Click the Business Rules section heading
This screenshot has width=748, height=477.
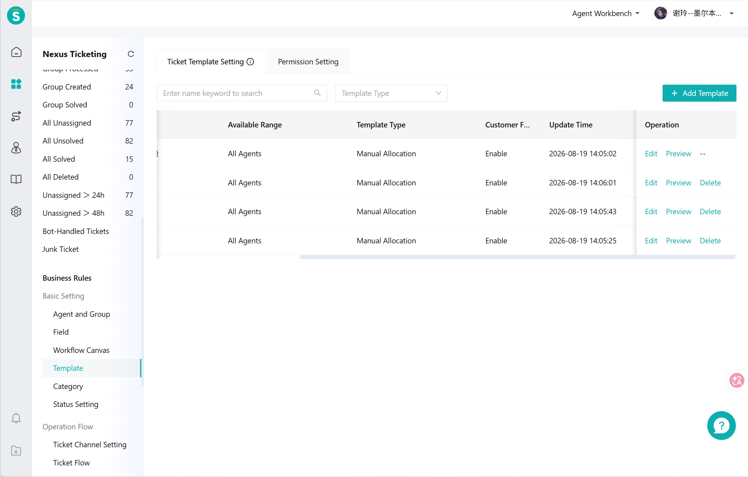coord(67,278)
